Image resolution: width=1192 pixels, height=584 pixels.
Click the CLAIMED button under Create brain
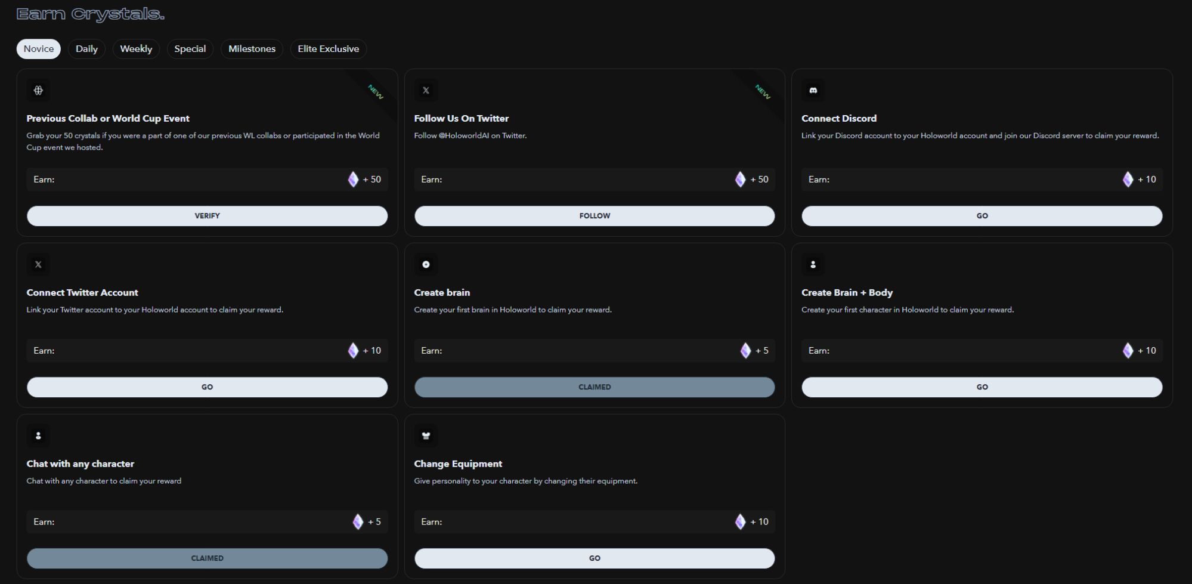(x=595, y=387)
